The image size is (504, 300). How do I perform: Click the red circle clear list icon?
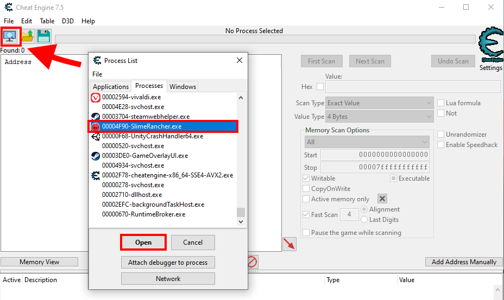click(252, 262)
